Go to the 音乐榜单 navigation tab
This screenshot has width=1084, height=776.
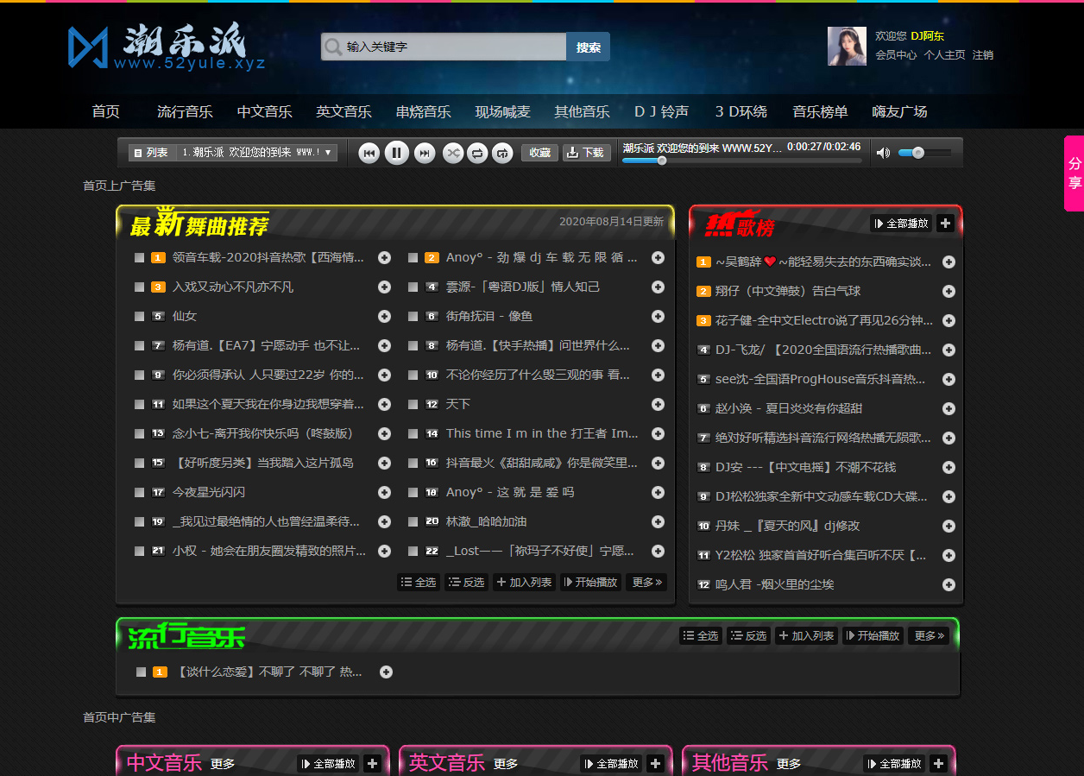820,111
